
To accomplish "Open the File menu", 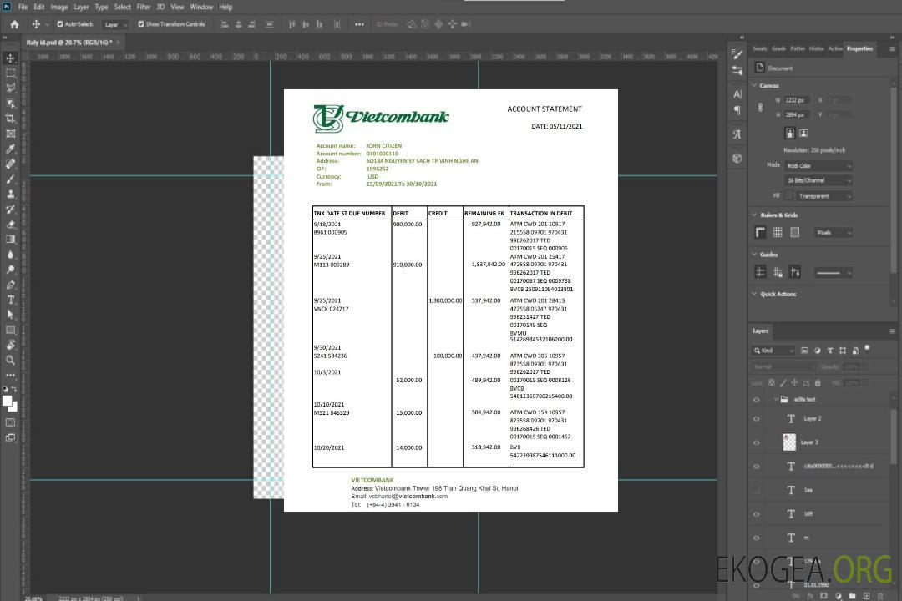I will tap(23, 7).
